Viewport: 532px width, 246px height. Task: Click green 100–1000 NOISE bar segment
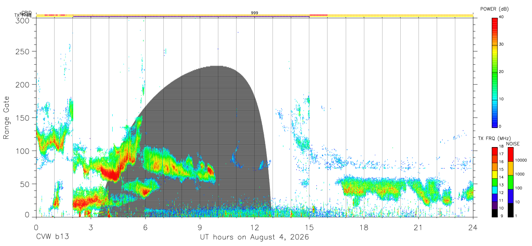tap(510, 182)
